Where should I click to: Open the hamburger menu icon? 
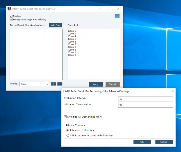point(117,16)
